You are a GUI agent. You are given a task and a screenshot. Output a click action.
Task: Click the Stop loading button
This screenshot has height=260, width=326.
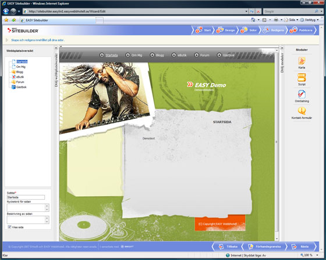coord(258,12)
